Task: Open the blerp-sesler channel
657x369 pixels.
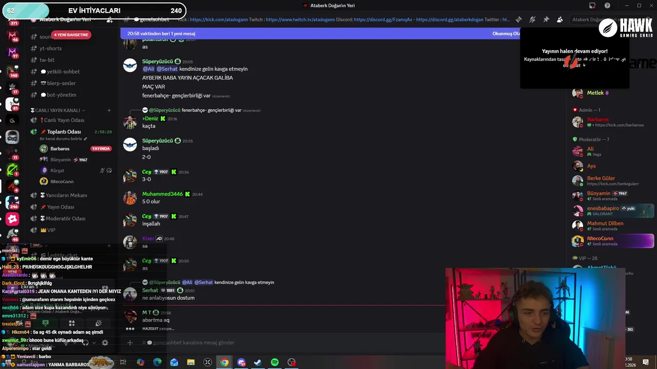Action: click(72, 84)
